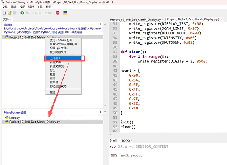
Task: Click the Save disk icon
Action: (x=15, y=13)
